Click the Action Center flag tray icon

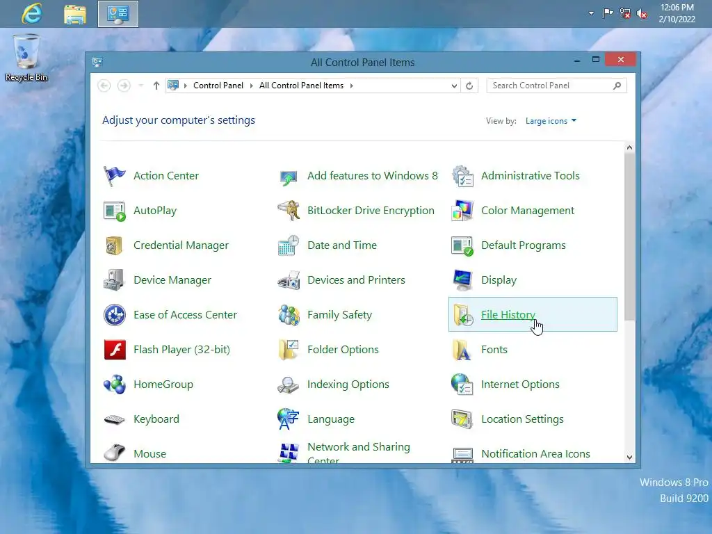pyautogui.click(x=608, y=13)
